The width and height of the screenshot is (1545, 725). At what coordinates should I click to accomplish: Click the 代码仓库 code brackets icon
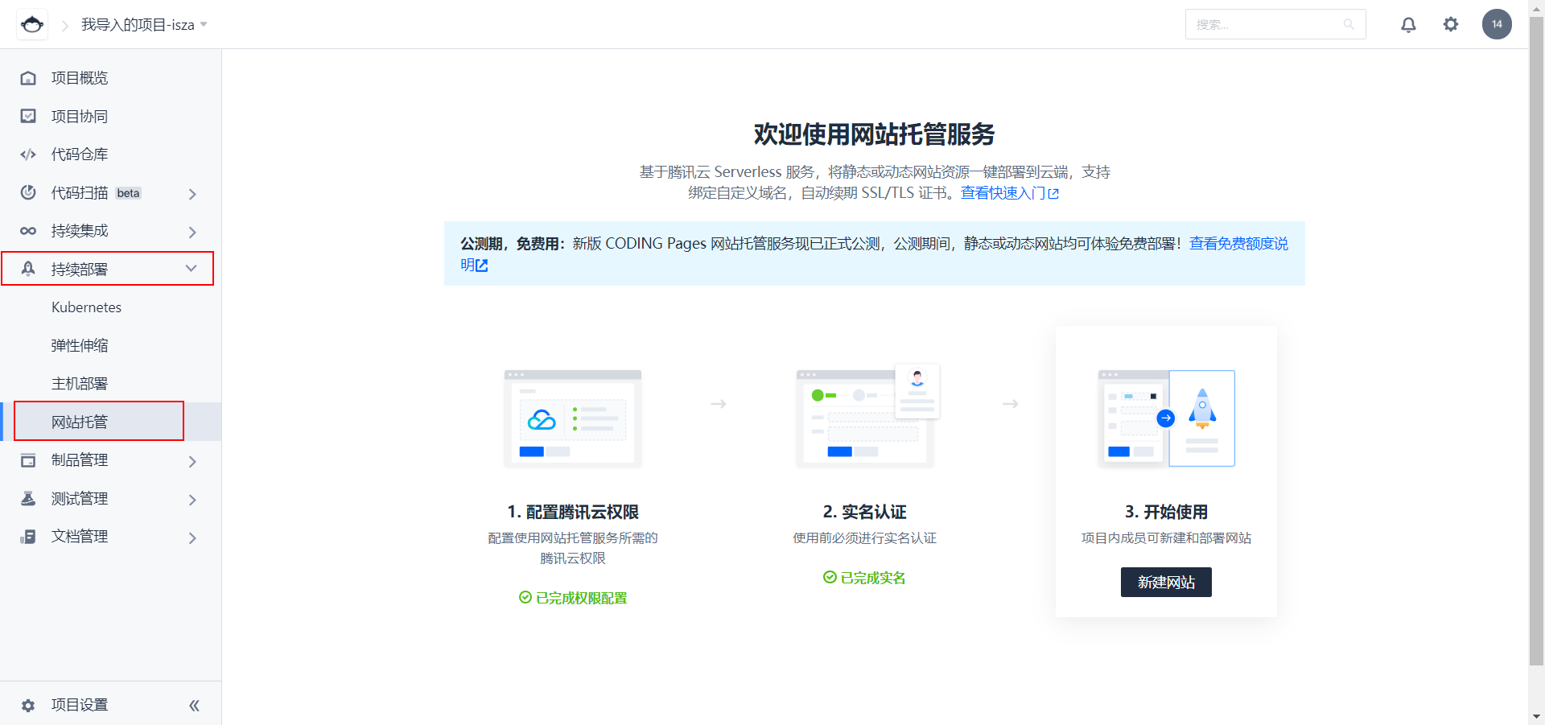28,154
